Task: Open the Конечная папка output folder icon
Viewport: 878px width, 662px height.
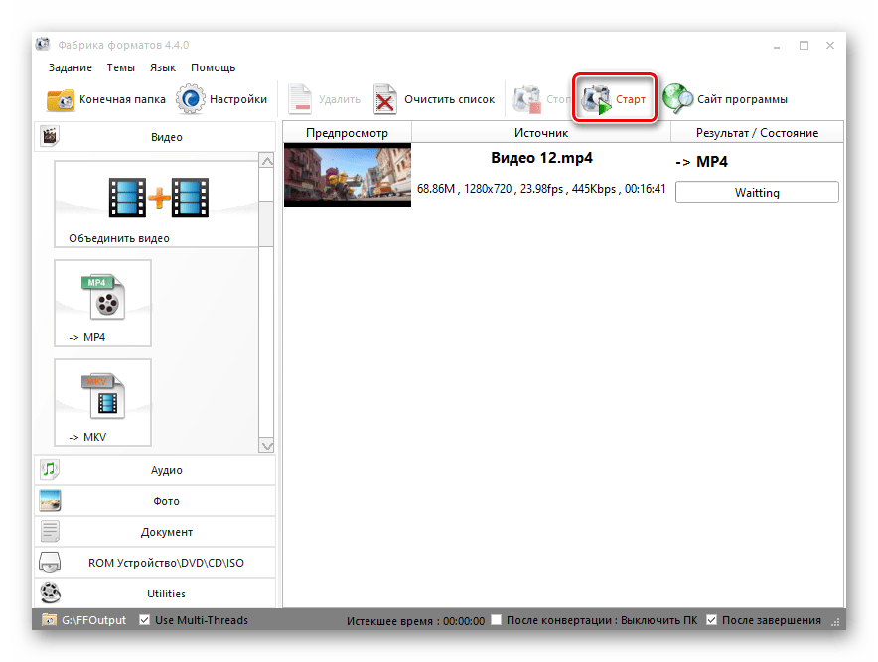Action: [61, 99]
